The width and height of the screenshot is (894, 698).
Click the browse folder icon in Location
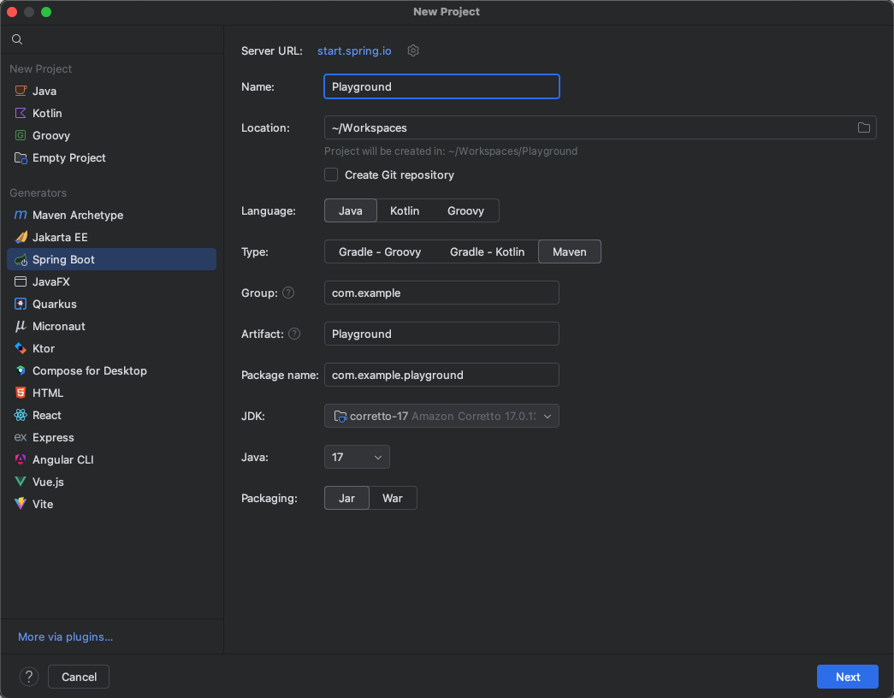click(x=864, y=127)
